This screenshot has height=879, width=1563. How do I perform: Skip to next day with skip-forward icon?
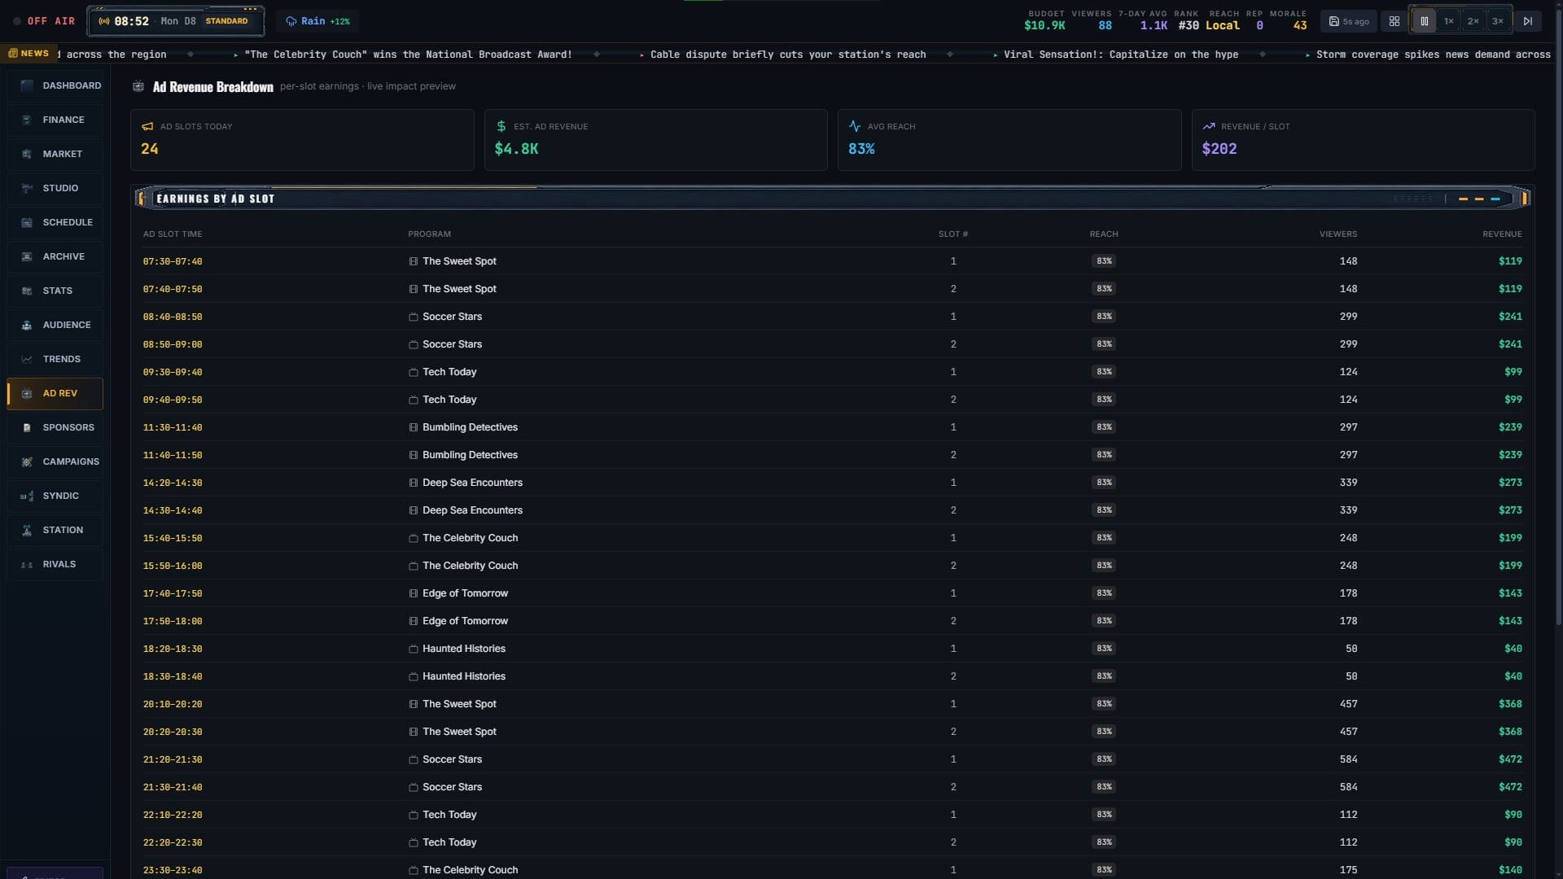[x=1528, y=21]
